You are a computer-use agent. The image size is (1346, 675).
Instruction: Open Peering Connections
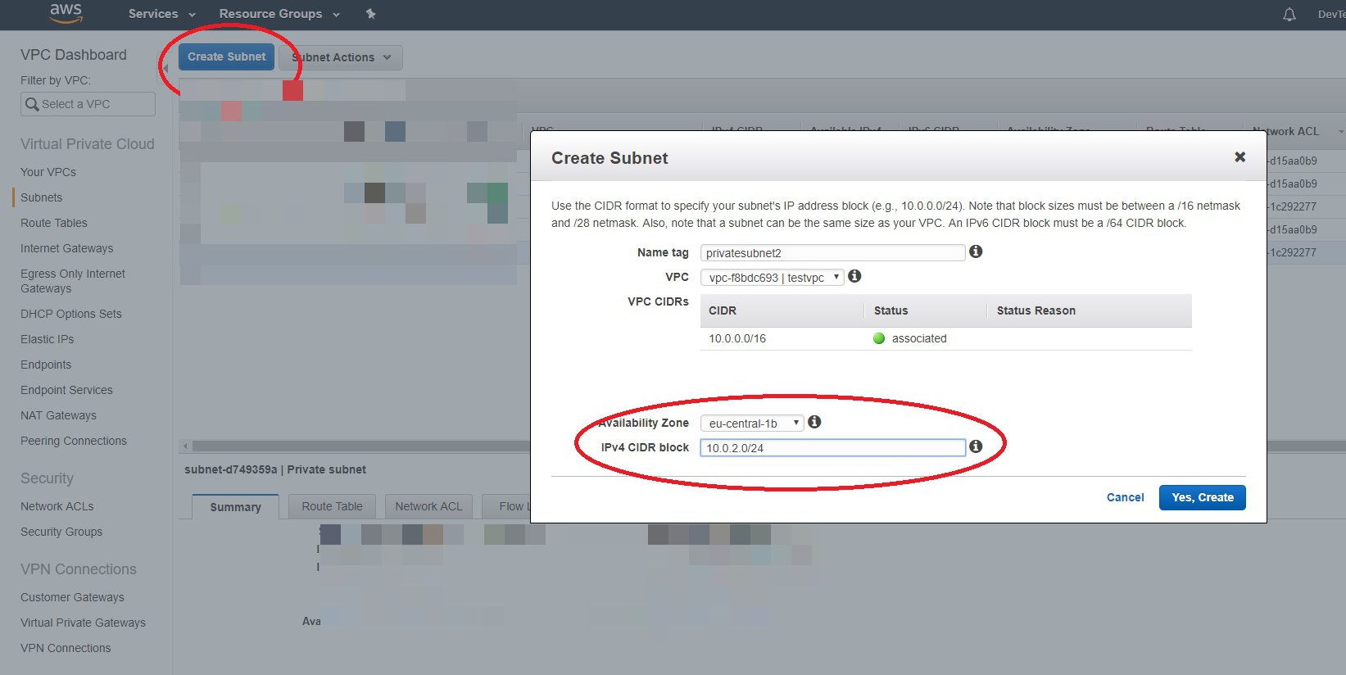(74, 441)
